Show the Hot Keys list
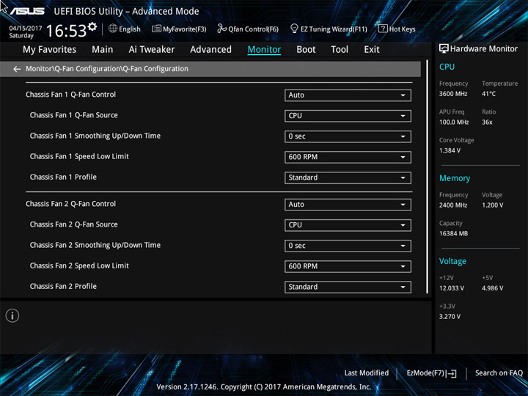Viewport: 528px width, 396px height. [x=397, y=29]
